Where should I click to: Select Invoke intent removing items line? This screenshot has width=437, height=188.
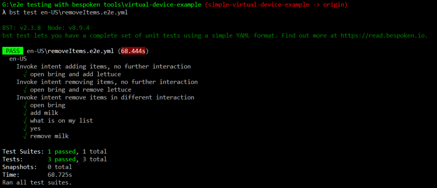coord(107,82)
